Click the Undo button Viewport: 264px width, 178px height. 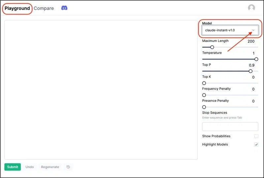[30, 167]
